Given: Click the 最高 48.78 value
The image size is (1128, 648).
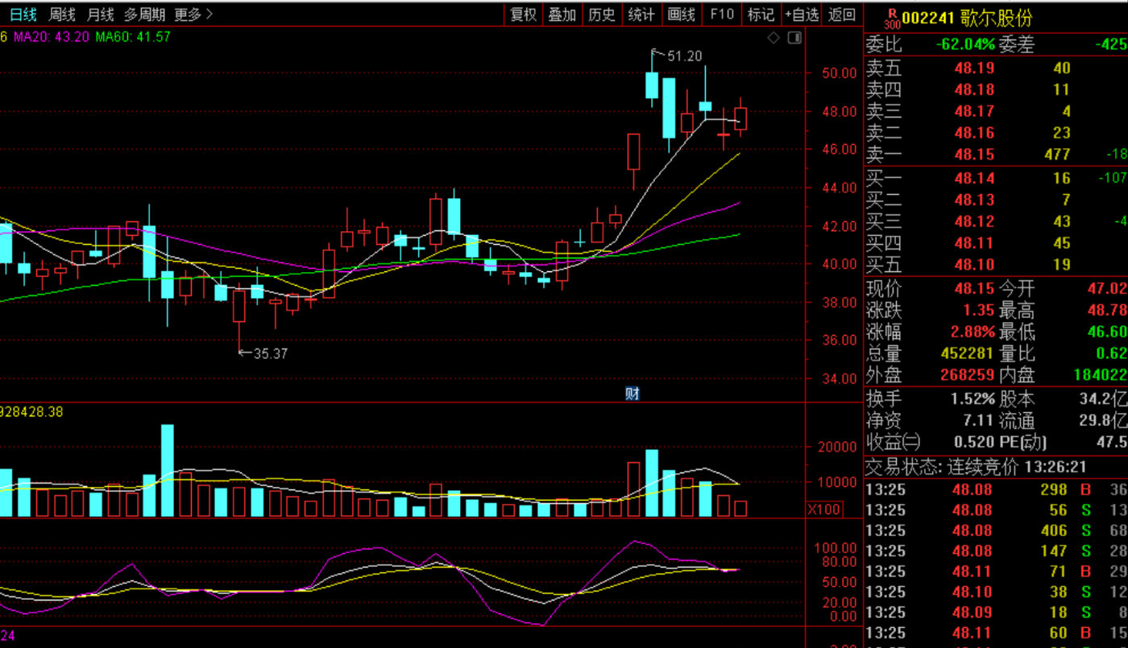Looking at the screenshot, I should click(1109, 311).
